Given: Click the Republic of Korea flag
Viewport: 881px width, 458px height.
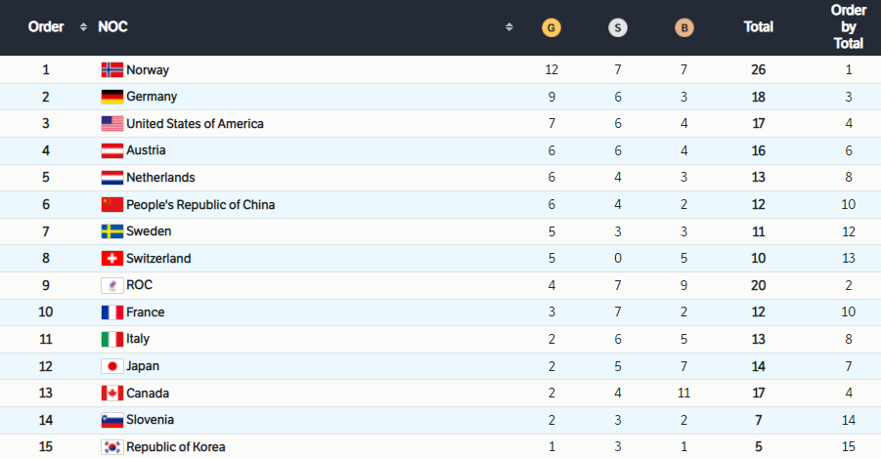Looking at the screenshot, I should coord(112,447).
